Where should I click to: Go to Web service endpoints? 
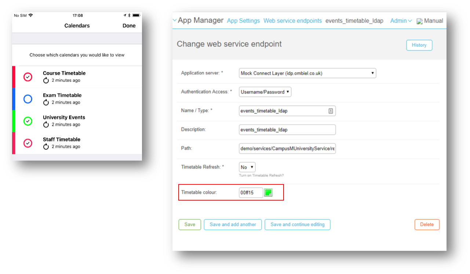pyautogui.click(x=292, y=21)
